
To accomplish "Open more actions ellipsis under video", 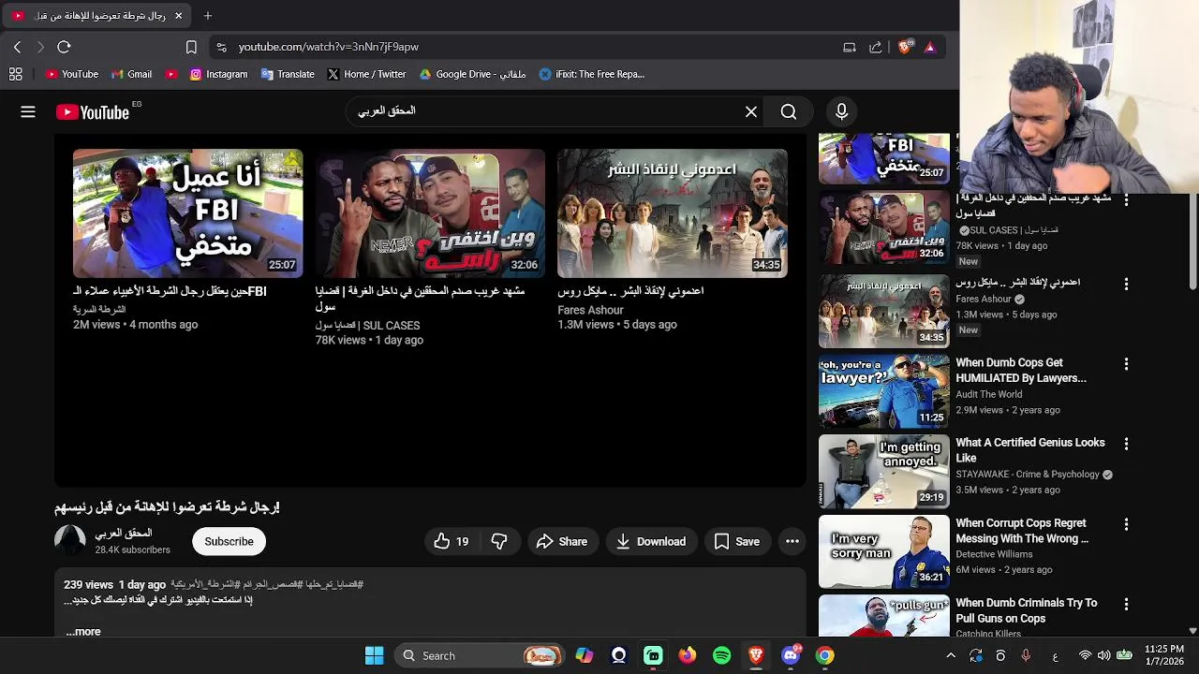I will click(792, 541).
